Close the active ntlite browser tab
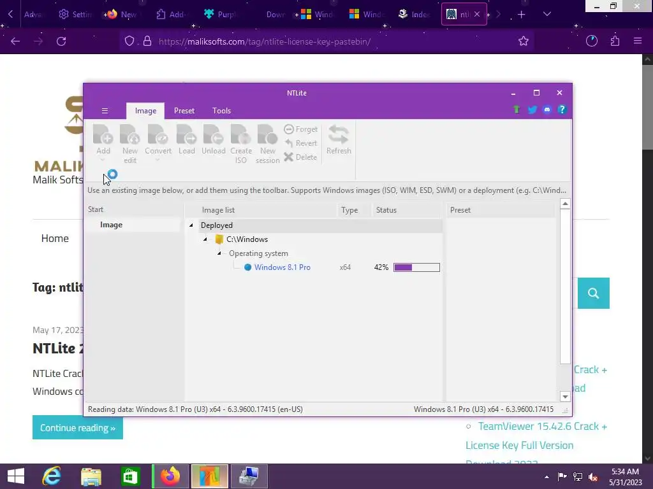Screen dimensions: 653x489 click(477, 14)
